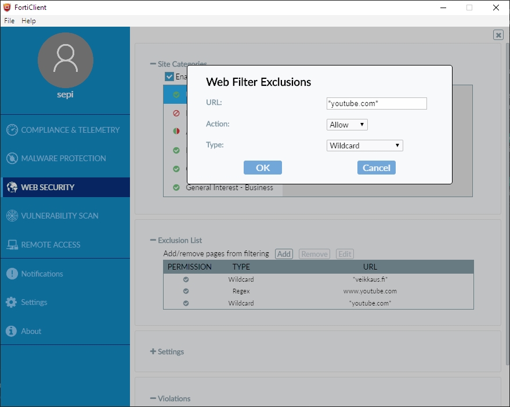Go to Malware Protection tab
Image resolution: width=510 pixels, height=407 pixels.
click(65, 158)
